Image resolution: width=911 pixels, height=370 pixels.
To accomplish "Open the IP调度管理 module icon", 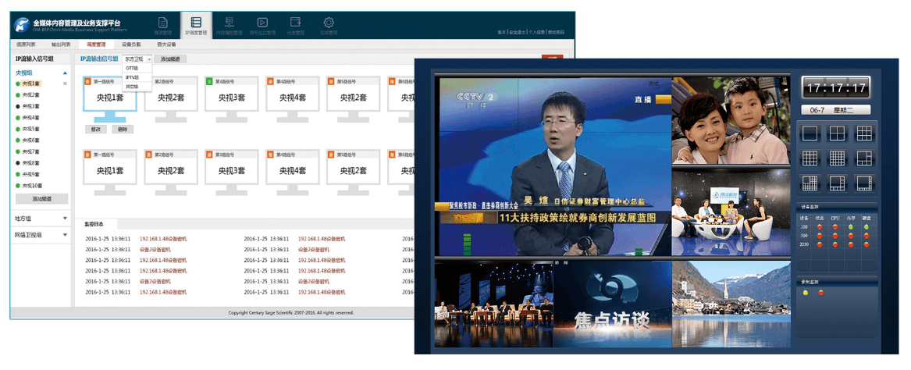I will [196, 24].
